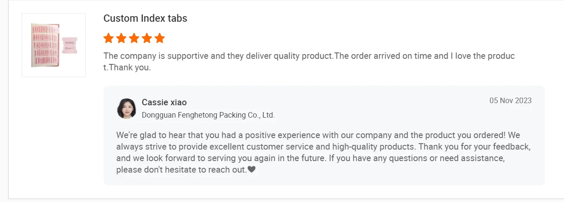The width and height of the screenshot is (564, 202).
Task: Click the second orange rating star
Action: pos(121,39)
